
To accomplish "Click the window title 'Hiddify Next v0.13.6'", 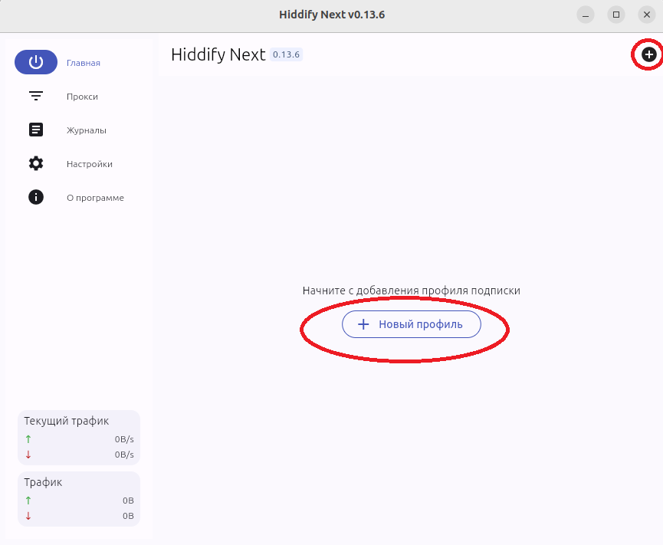I will [x=332, y=15].
